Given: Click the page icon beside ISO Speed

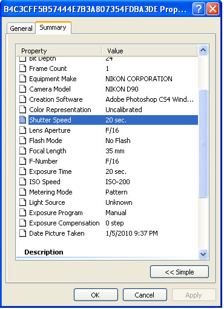Looking at the screenshot, I should (23, 182).
